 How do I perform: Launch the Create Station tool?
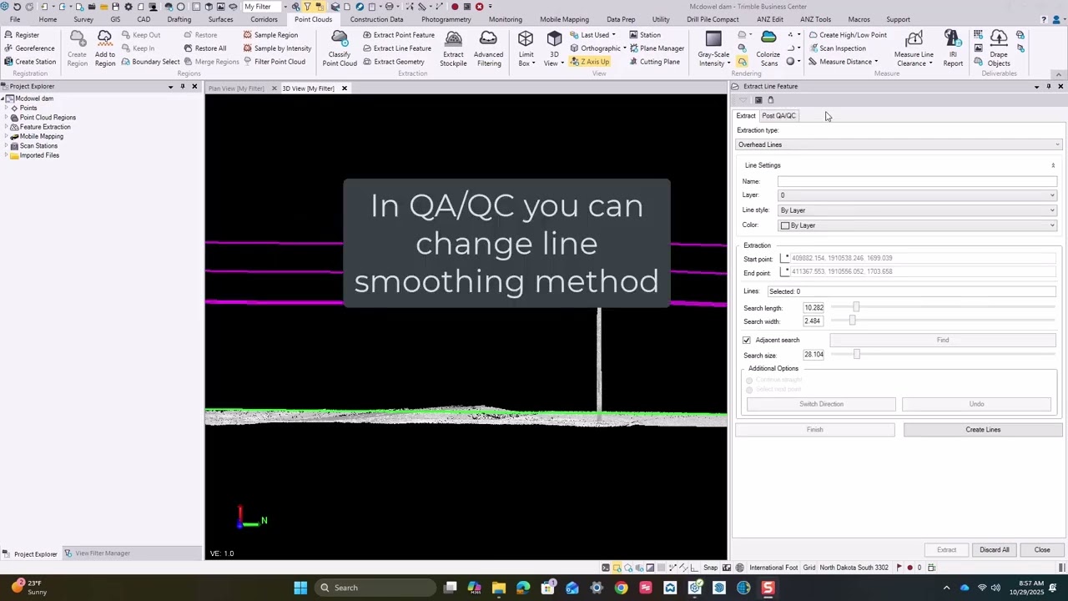point(29,62)
